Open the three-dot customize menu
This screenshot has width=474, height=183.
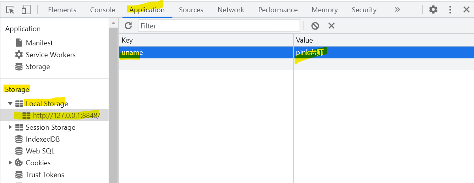[450, 9]
